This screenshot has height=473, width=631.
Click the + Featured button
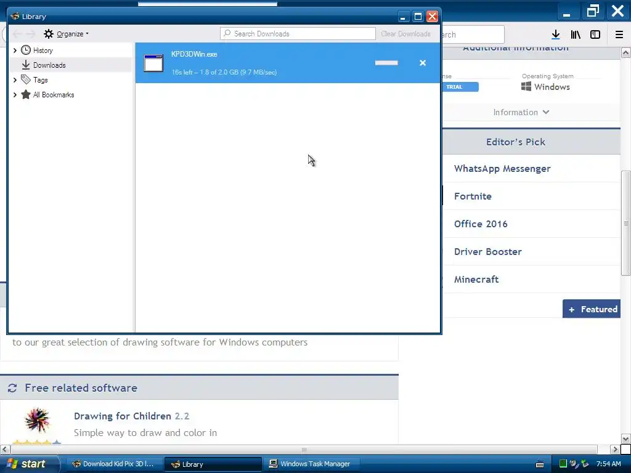(592, 309)
